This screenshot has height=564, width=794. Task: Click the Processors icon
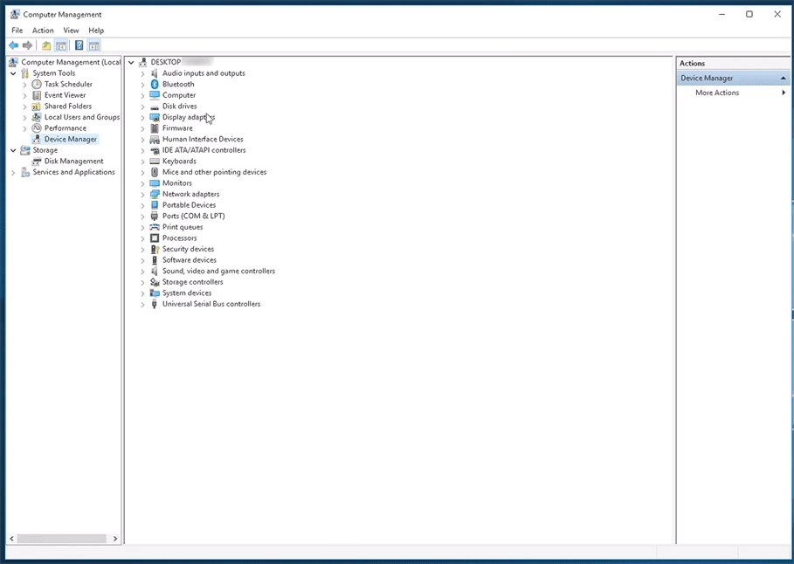155,238
